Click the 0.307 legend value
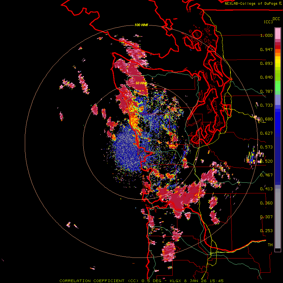Screen dimensions: 283x283 pos(266,217)
